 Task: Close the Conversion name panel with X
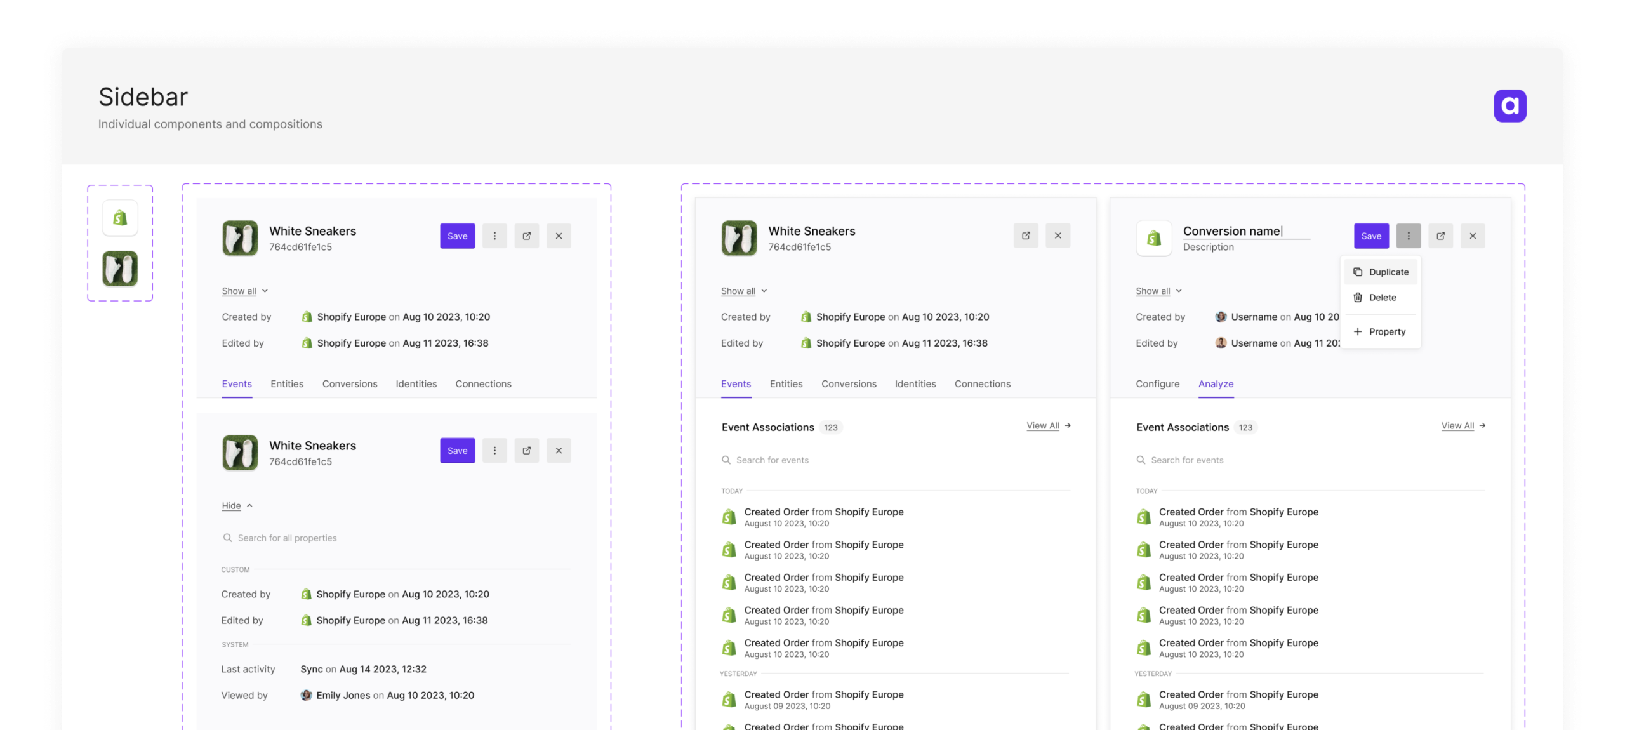click(1471, 236)
